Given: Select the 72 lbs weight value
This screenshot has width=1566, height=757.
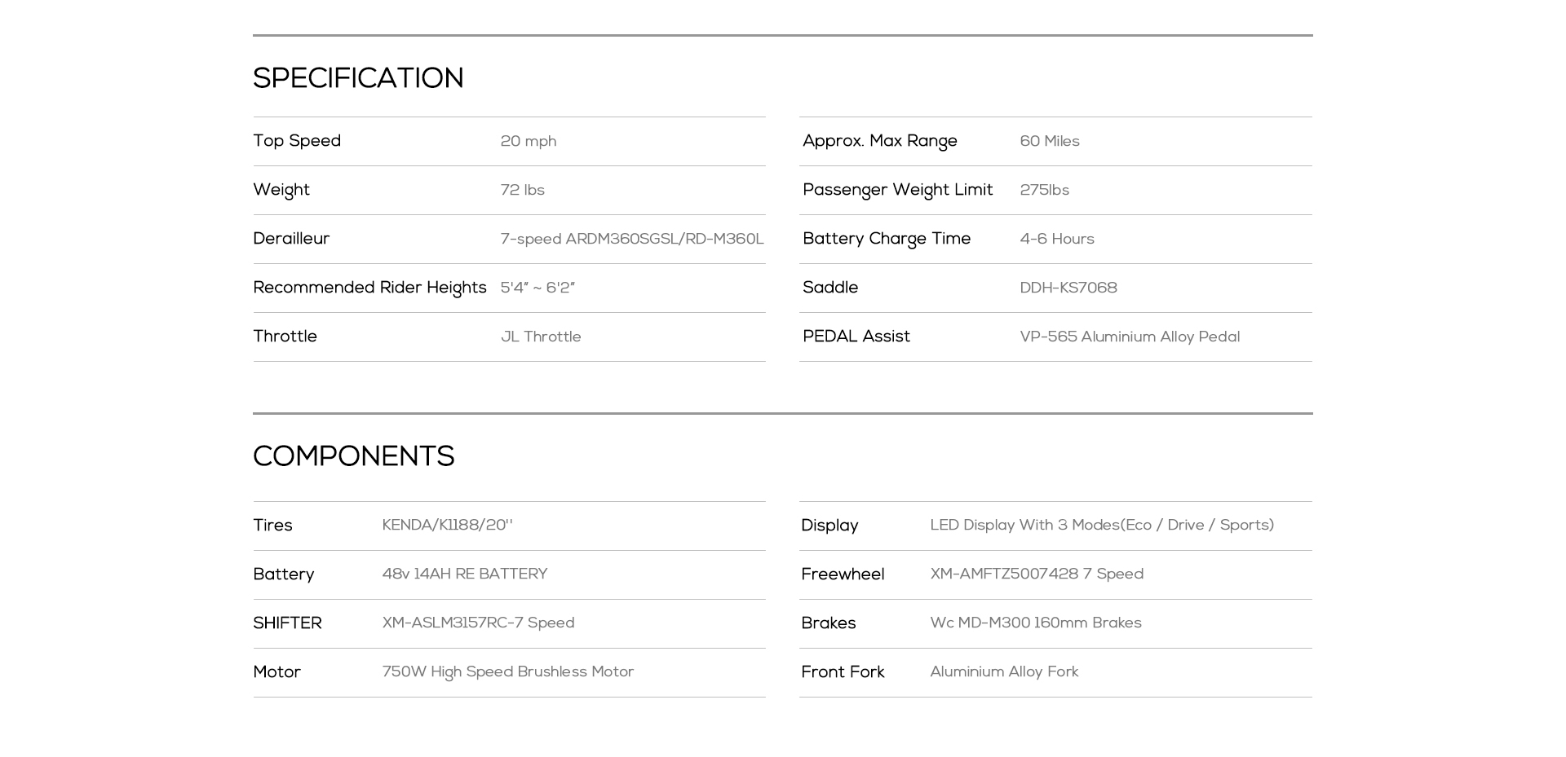Looking at the screenshot, I should pyautogui.click(x=523, y=191).
